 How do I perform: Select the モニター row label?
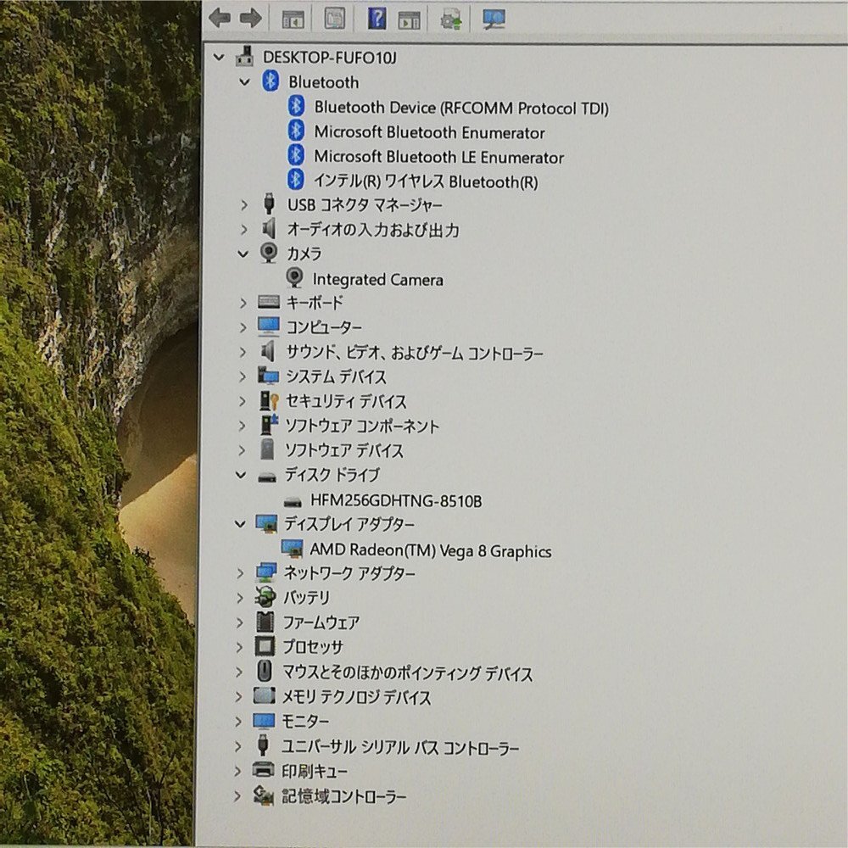pyautogui.click(x=305, y=721)
